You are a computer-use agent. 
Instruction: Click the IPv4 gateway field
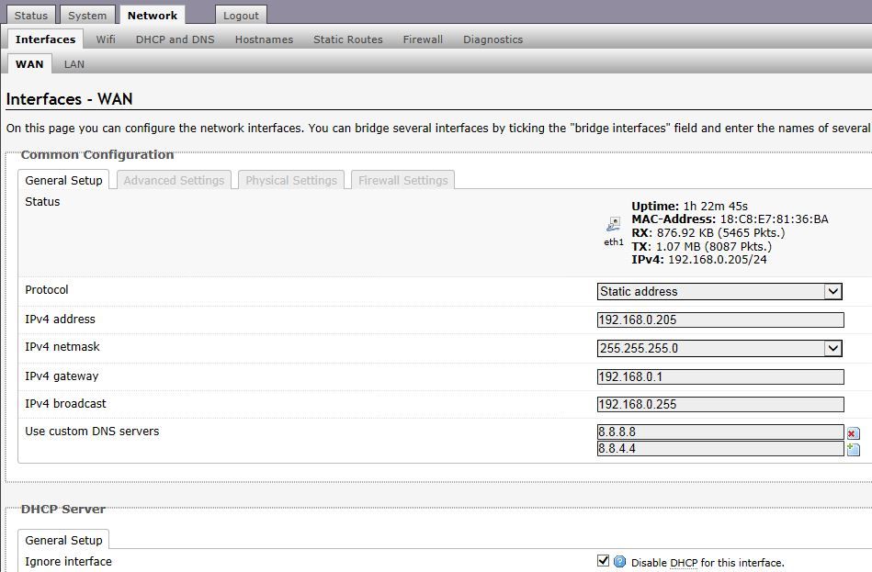[720, 376]
